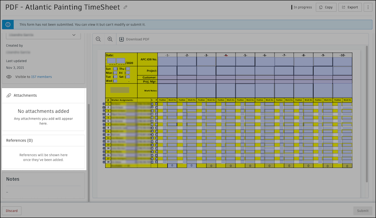
Task: Click Proj. Mgr field under column -1-
Action: coord(167,82)
